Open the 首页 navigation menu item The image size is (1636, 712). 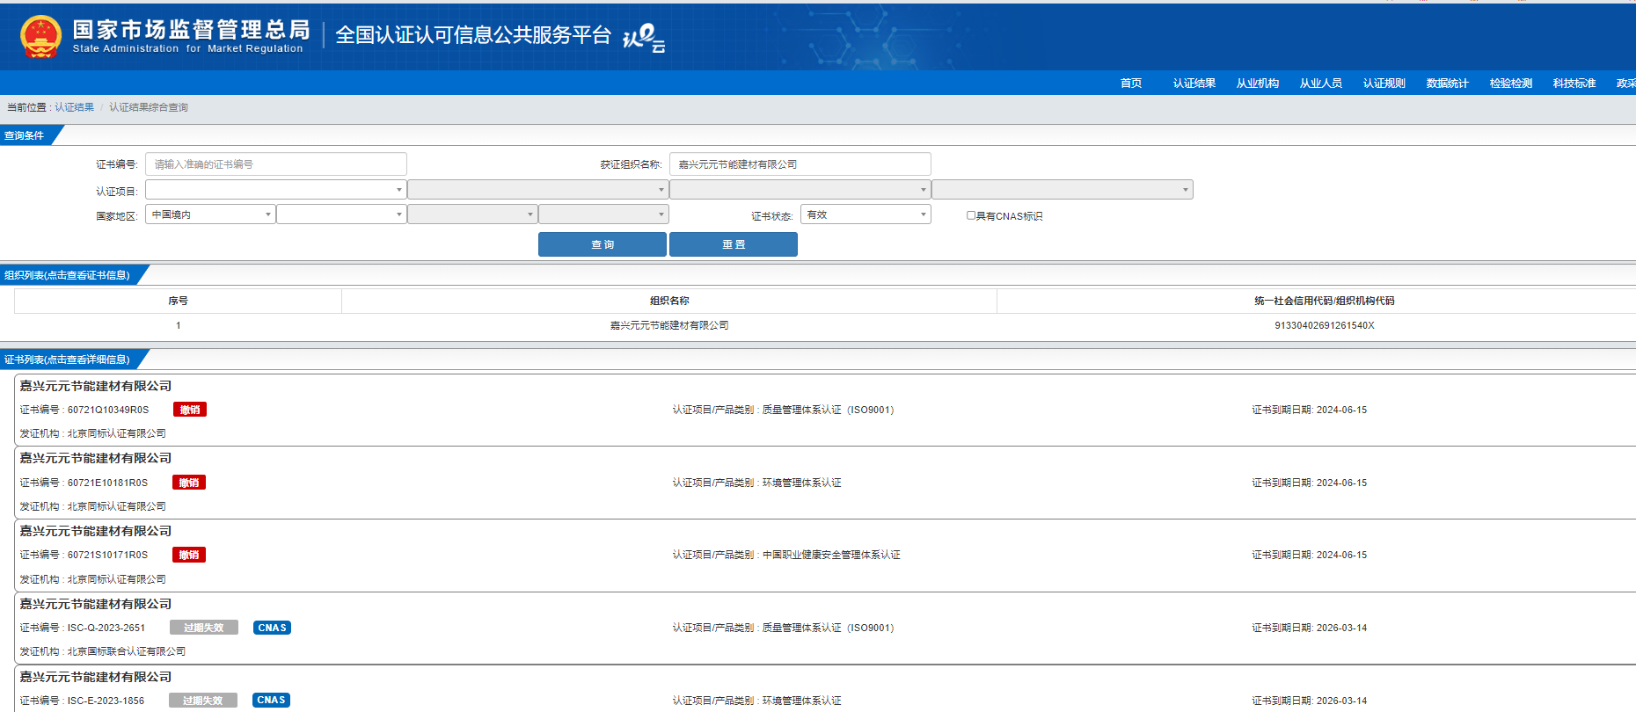1131,84
